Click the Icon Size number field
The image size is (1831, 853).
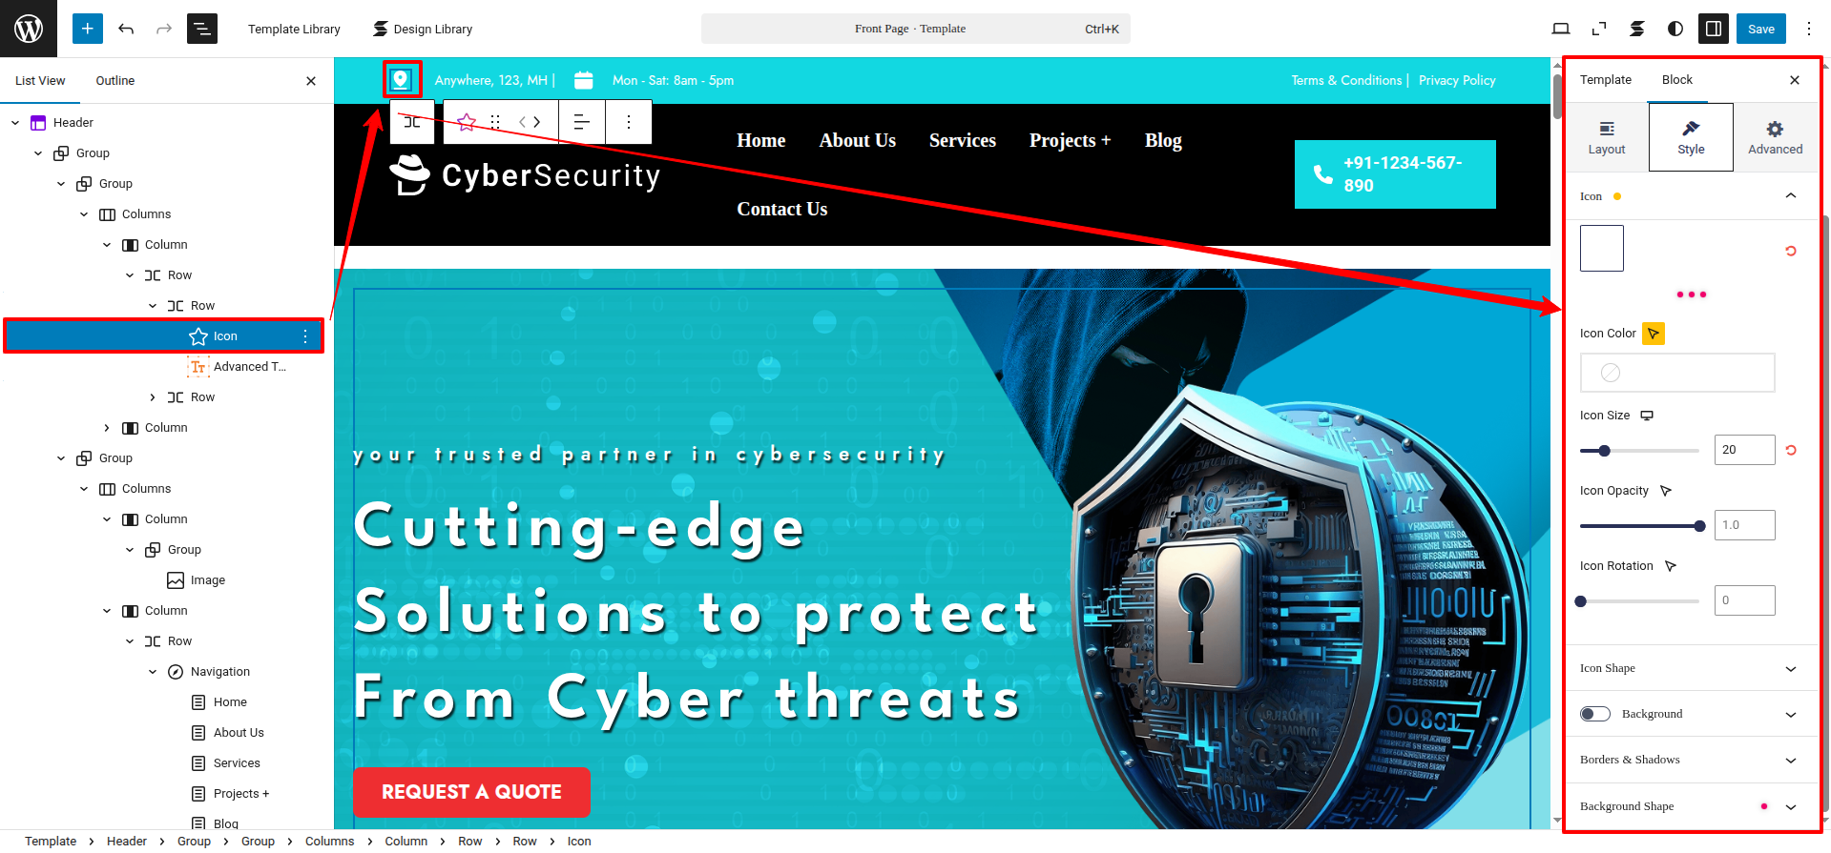[1744, 450]
